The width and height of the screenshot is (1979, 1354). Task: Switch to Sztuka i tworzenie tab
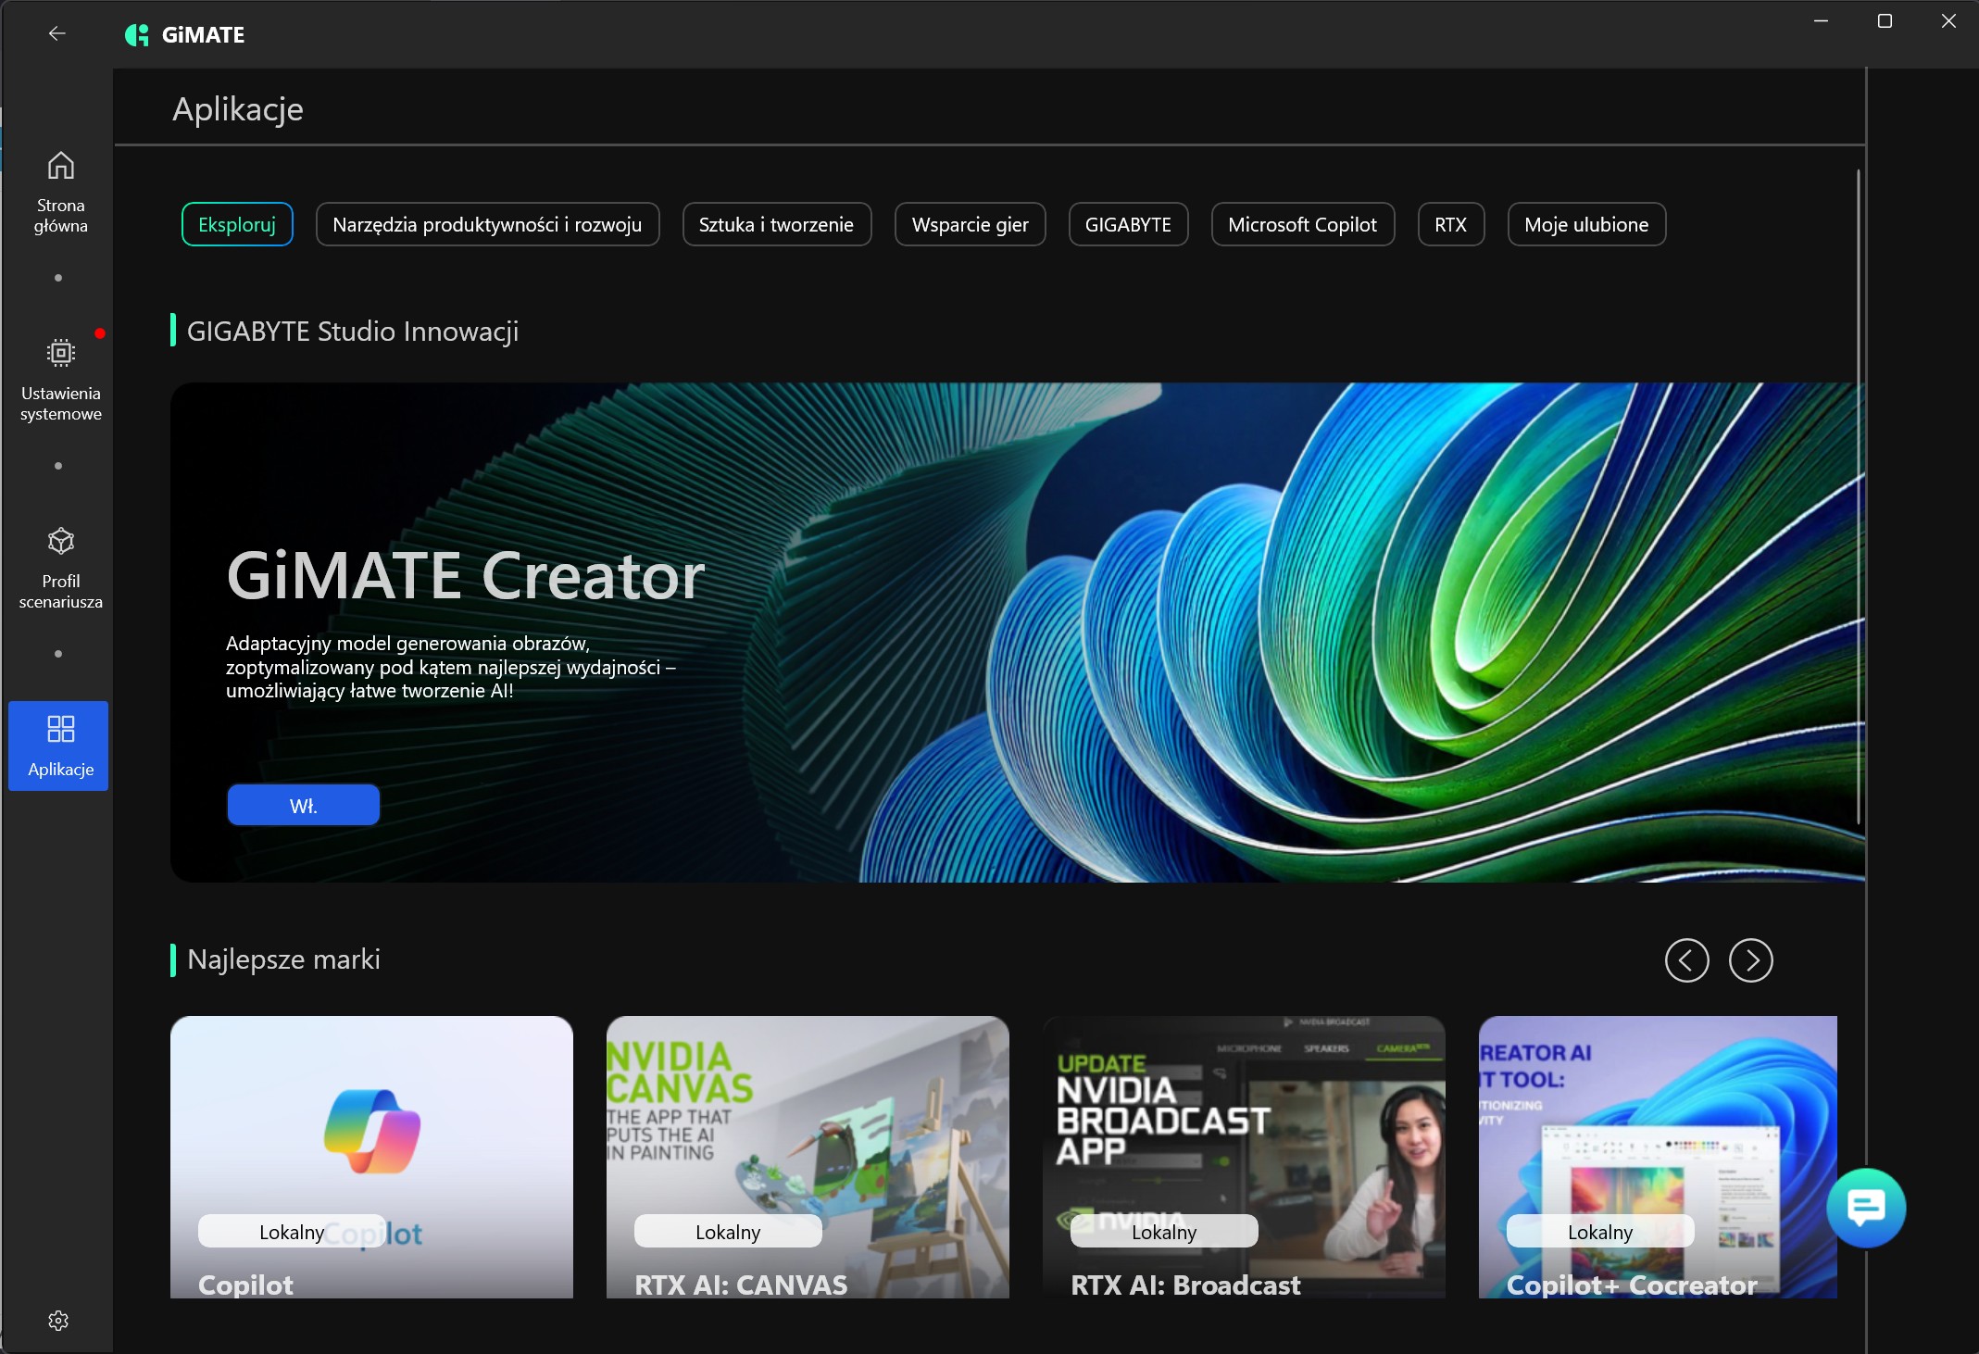point(776,225)
